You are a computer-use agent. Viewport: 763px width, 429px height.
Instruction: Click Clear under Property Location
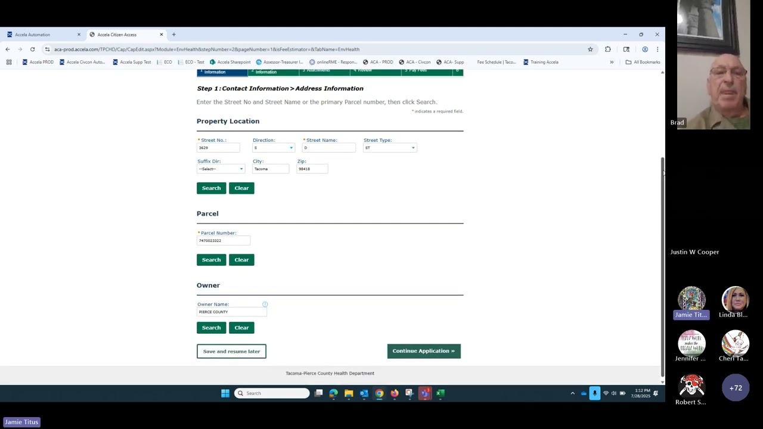(241, 188)
